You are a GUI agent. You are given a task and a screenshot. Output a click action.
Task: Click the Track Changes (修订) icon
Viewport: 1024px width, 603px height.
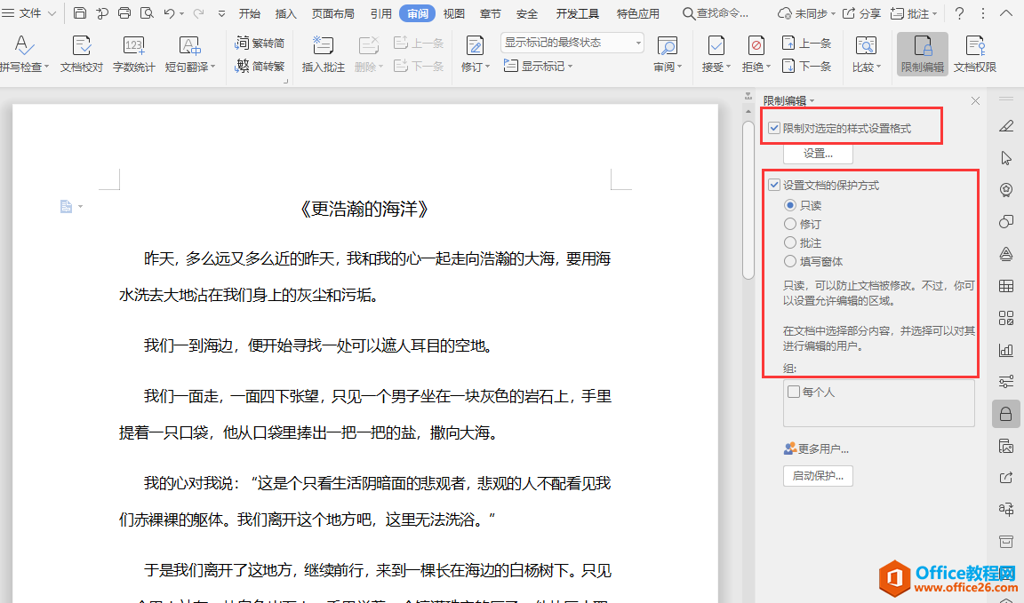475,53
